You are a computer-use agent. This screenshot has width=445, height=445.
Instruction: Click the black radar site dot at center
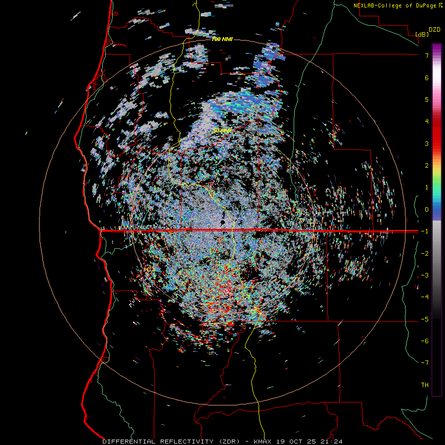tap(223, 222)
